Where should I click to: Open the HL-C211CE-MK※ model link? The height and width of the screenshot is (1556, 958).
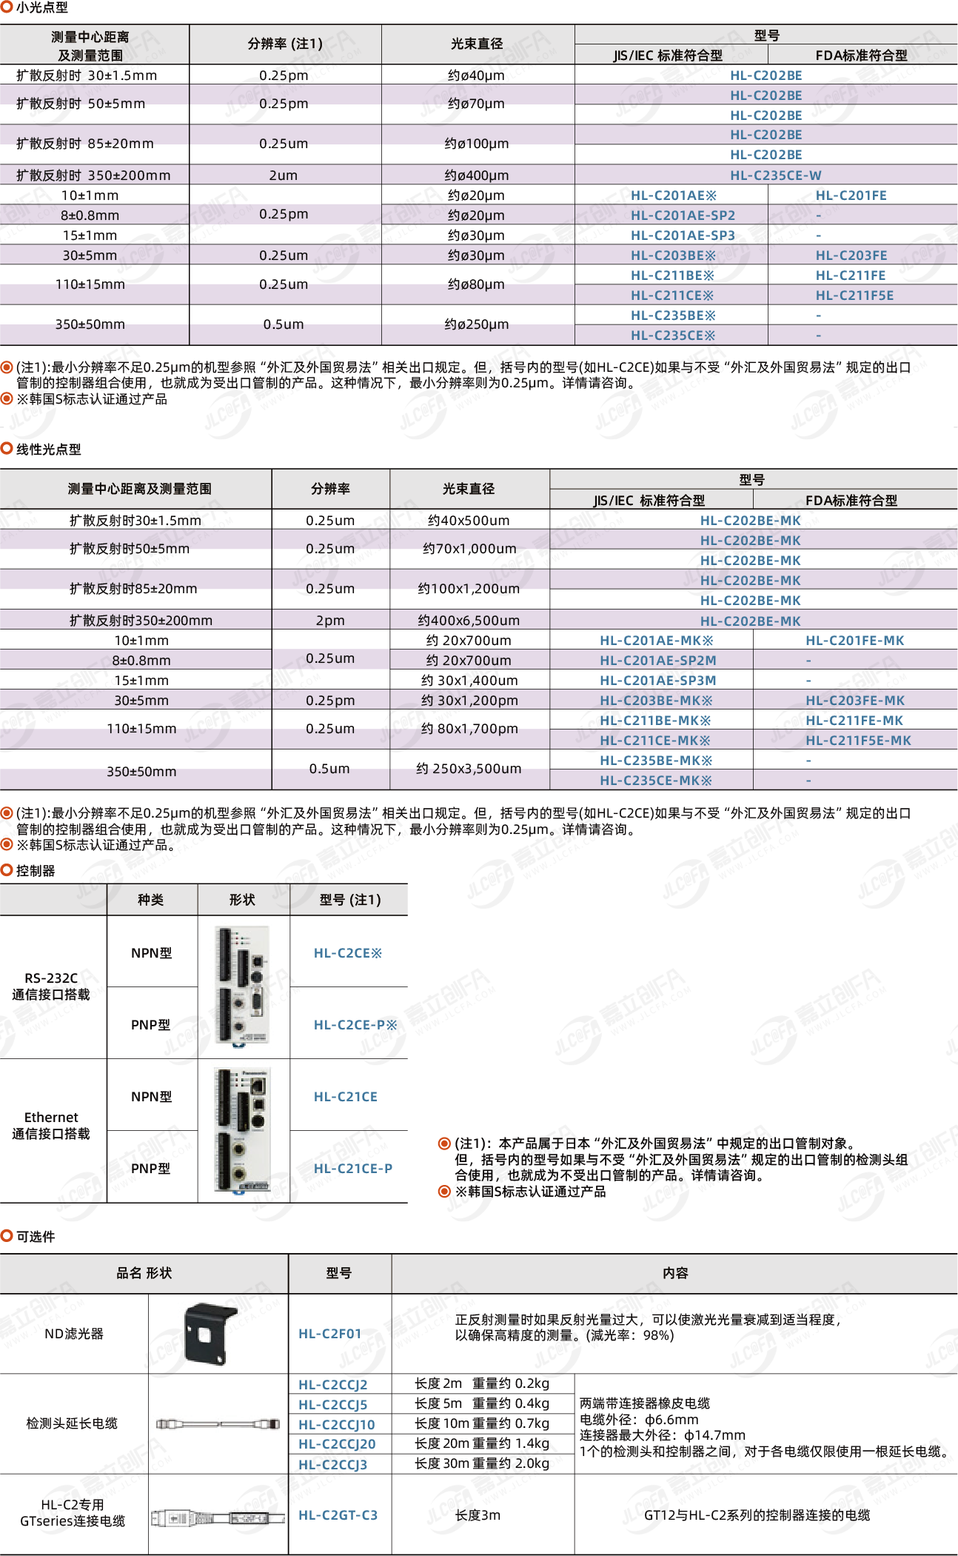[x=655, y=741]
